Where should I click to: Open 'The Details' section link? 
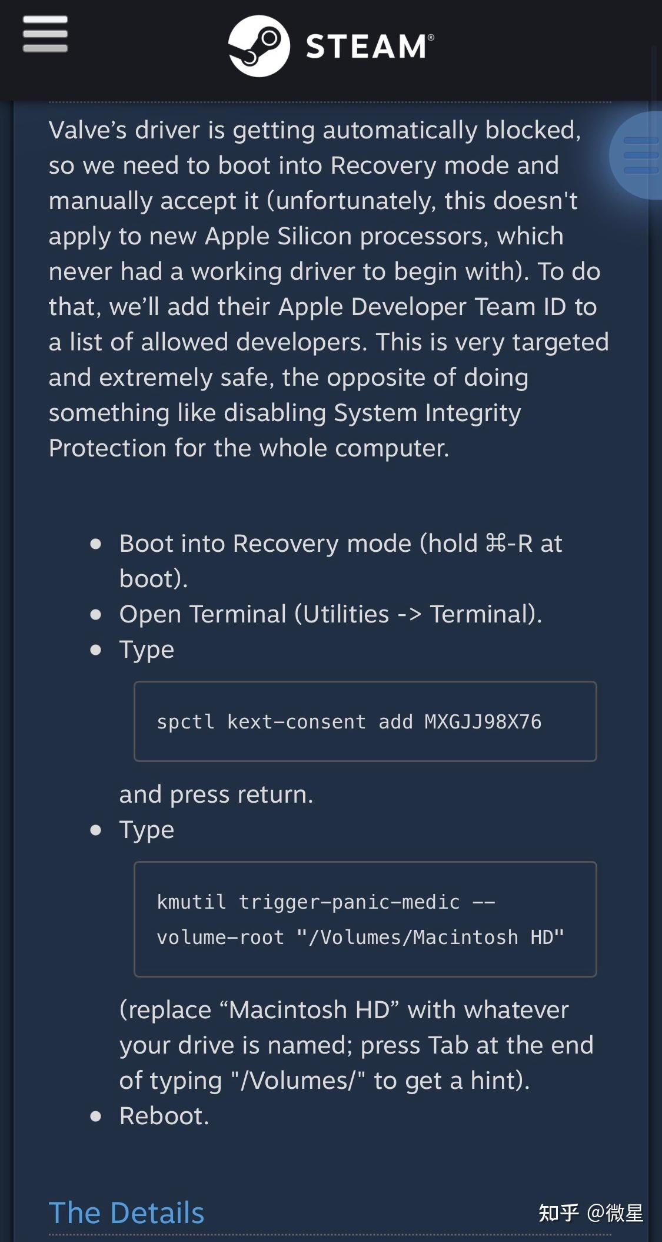point(127,1212)
